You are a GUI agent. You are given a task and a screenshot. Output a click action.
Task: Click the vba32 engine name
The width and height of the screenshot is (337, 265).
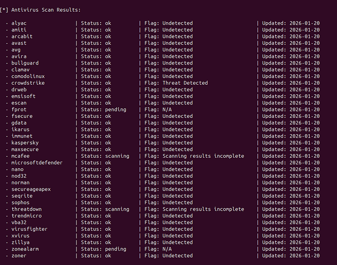point(19,223)
